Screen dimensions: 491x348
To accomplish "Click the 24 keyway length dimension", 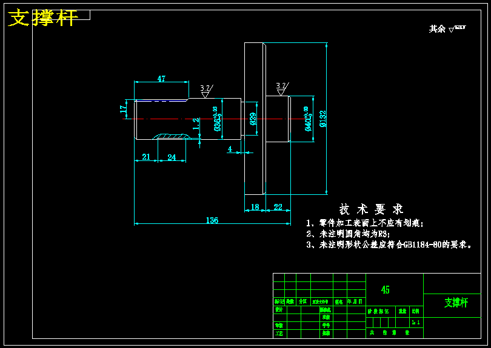I will [x=172, y=157].
